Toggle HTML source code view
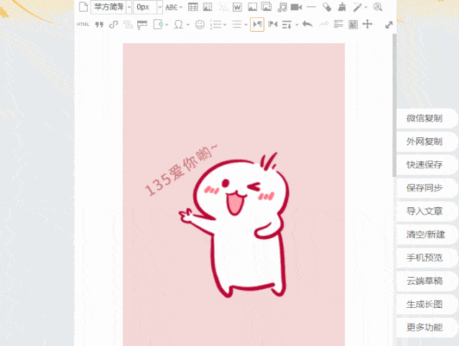 pyautogui.click(x=83, y=24)
